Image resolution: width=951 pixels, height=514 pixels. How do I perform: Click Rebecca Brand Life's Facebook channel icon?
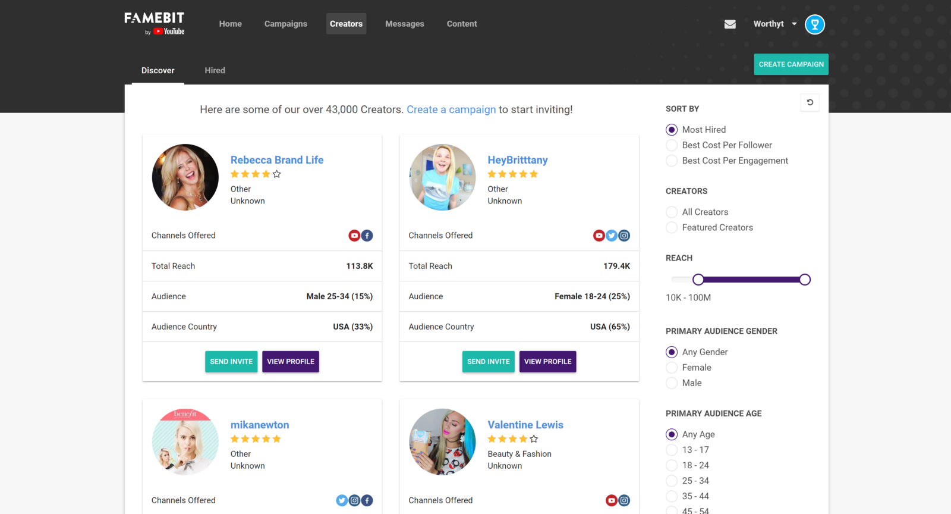(367, 236)
